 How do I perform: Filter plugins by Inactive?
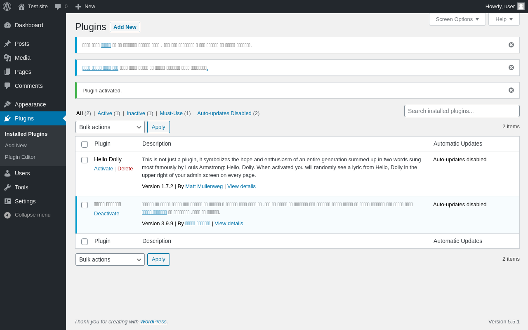136,113
